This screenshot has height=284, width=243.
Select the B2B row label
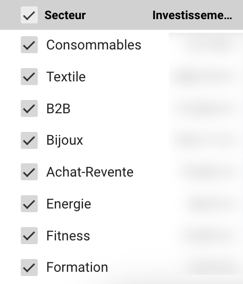pos(58,108)
